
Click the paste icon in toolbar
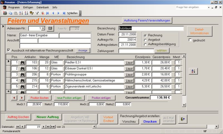(16, 13)
